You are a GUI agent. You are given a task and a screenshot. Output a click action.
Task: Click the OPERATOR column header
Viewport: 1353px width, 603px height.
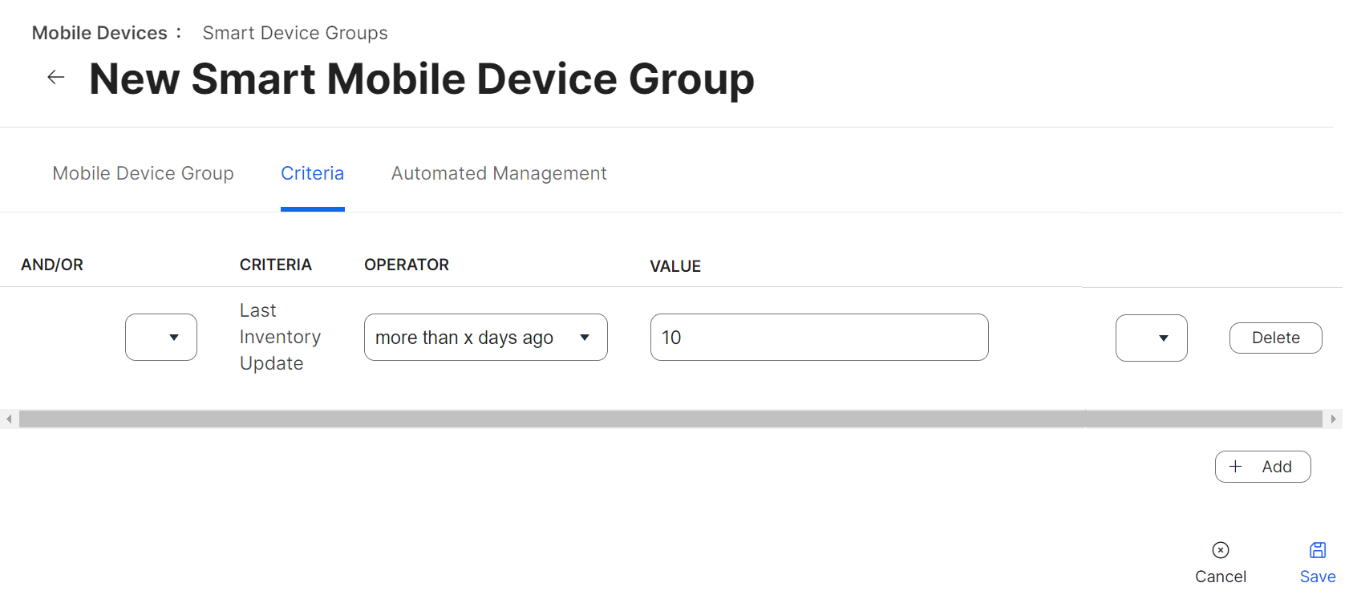tap(406, 265)
